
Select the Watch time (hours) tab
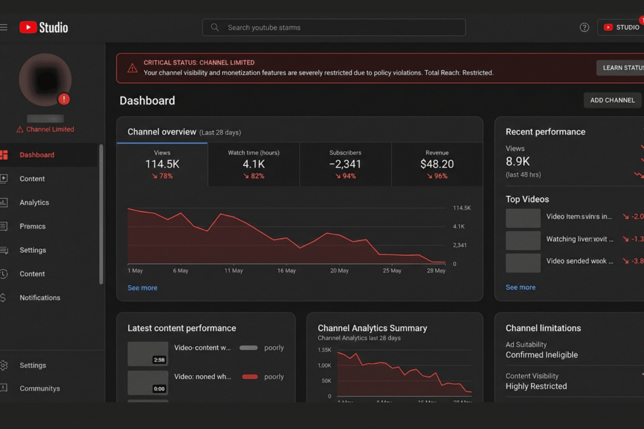(253, 164)
